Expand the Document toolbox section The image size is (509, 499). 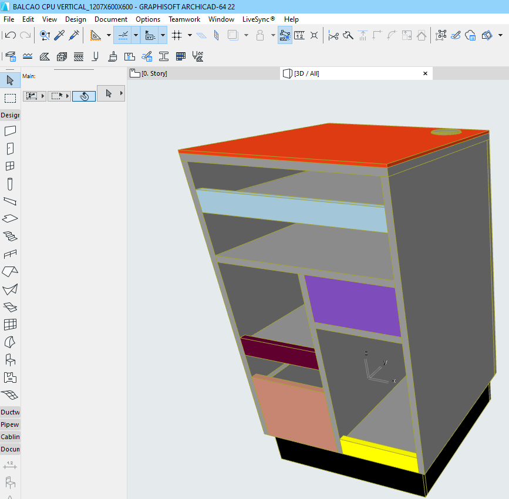point(10,449)
